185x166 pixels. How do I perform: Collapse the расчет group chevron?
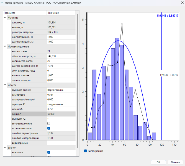point(5,147)
